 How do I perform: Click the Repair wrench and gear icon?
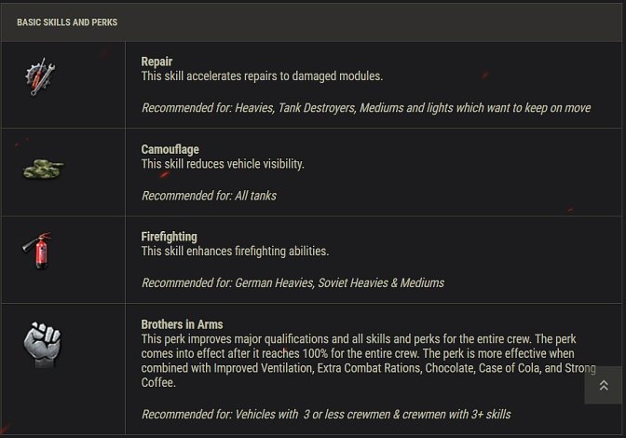40,76
